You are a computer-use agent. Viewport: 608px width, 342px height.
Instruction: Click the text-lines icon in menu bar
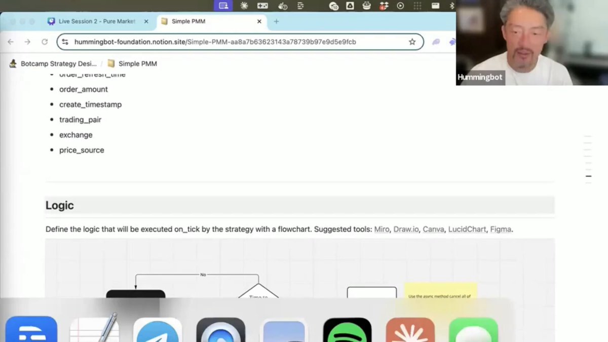(300, 6)
